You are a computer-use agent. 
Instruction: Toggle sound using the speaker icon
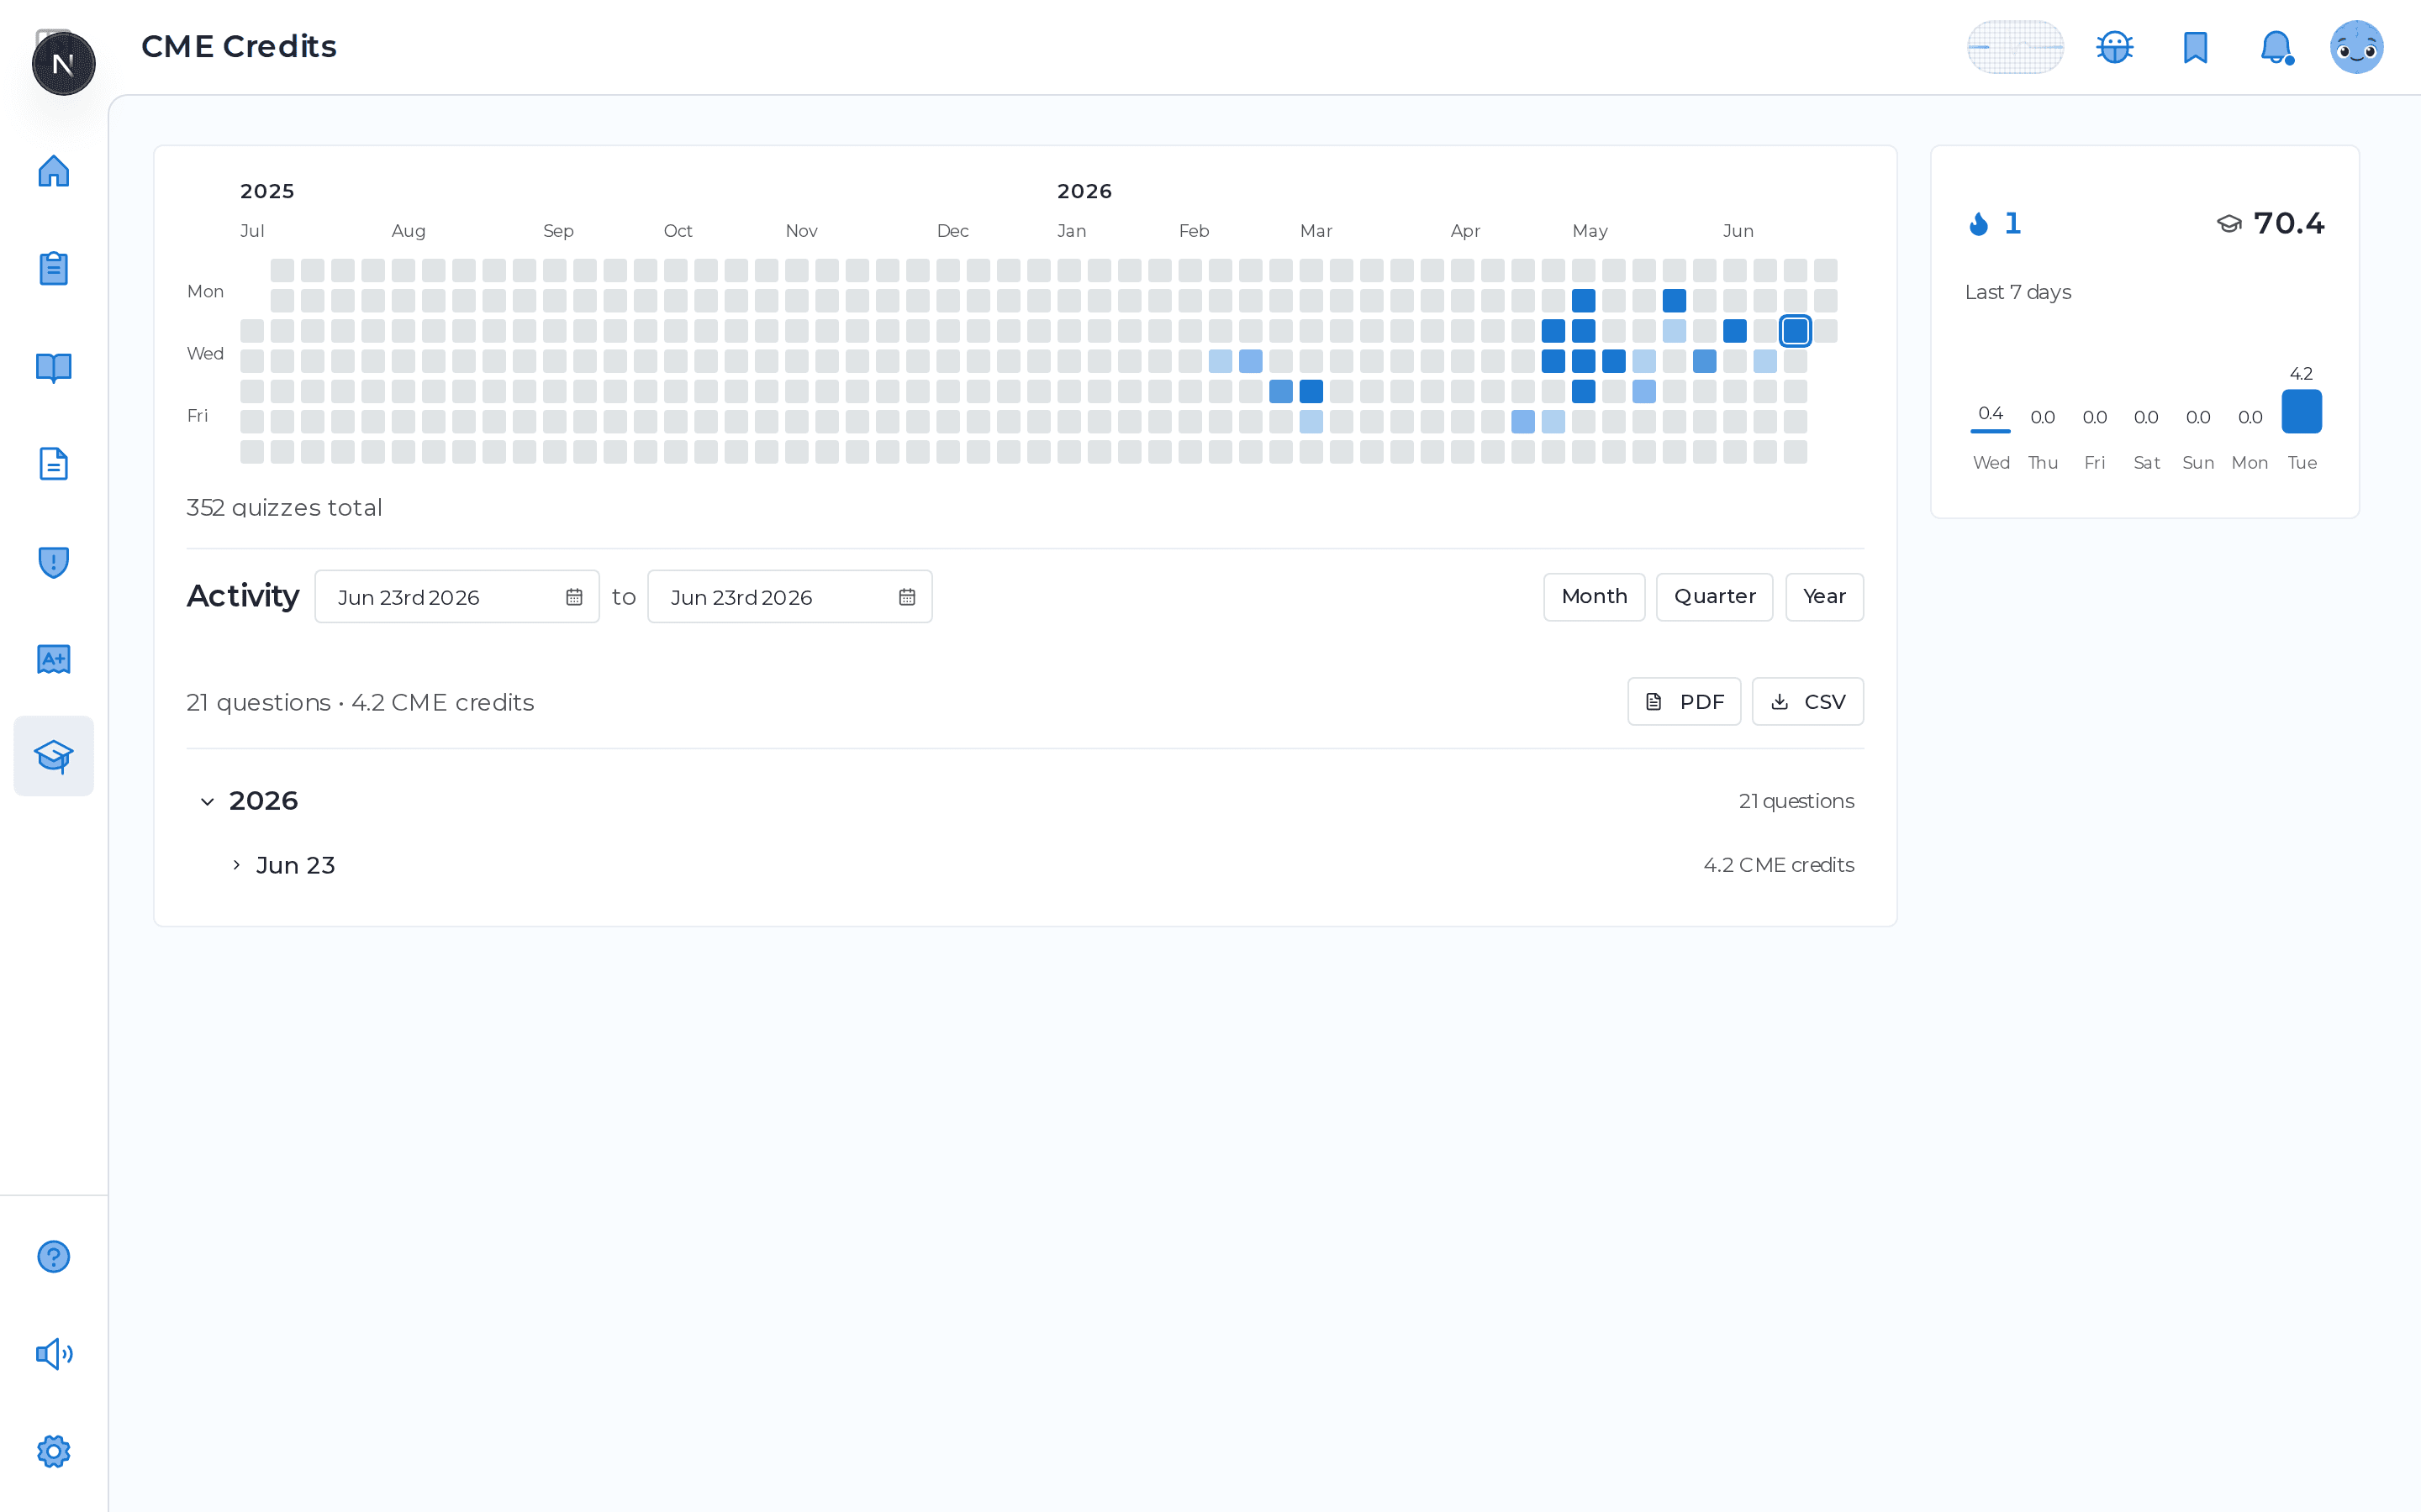click(x=54, y=1354)
